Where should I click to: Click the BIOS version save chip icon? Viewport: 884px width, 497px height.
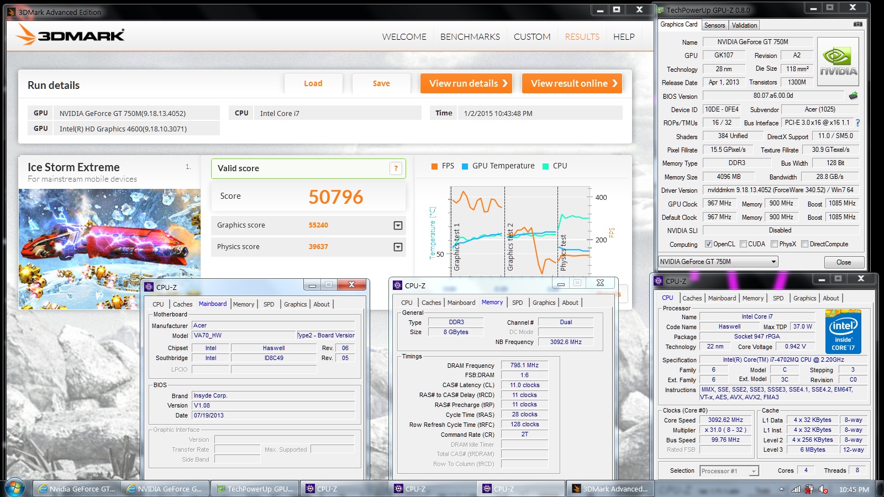[x=854, y=96]
